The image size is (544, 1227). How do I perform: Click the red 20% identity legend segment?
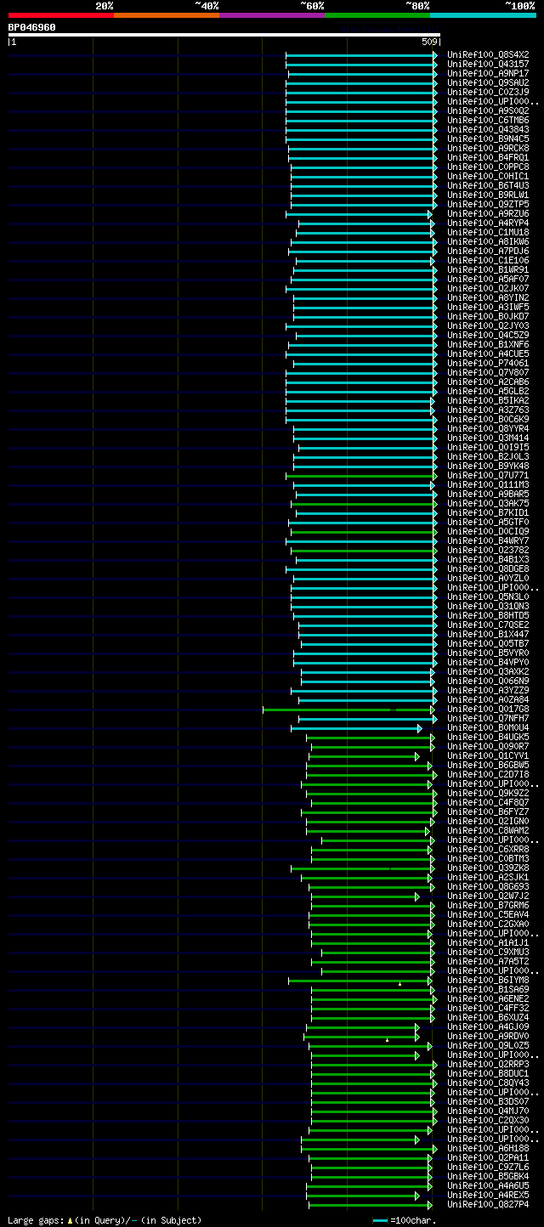coord(61,15)
